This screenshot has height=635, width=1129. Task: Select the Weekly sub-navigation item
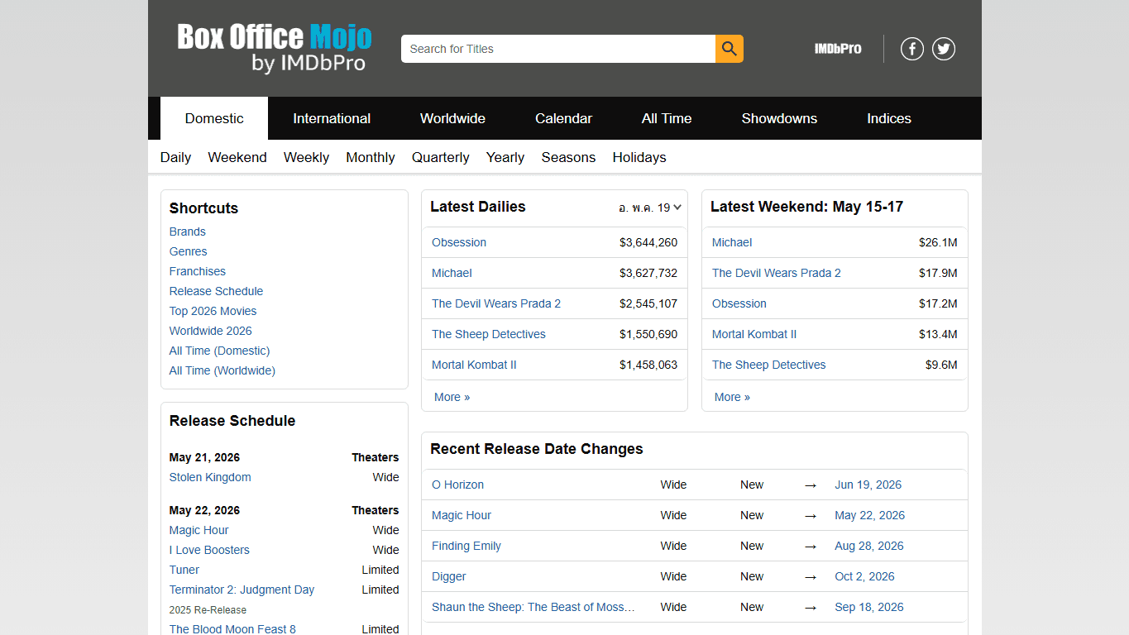306,157
